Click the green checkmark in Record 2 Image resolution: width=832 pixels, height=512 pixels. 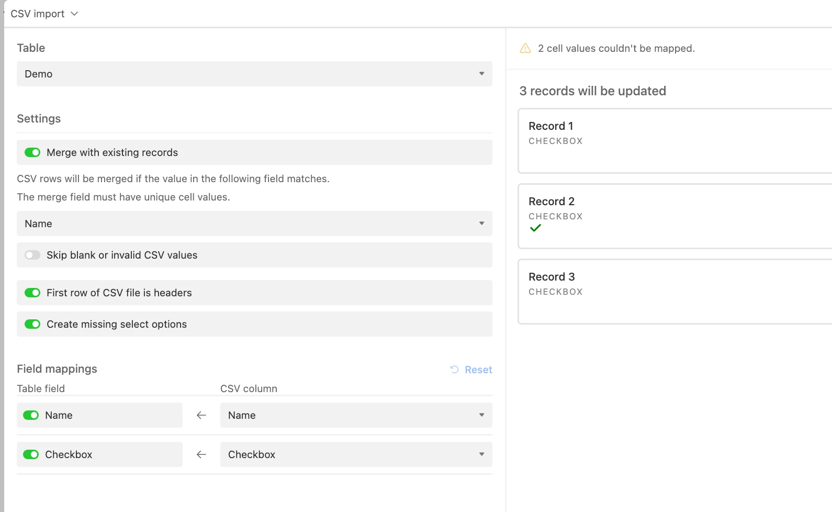535,228
